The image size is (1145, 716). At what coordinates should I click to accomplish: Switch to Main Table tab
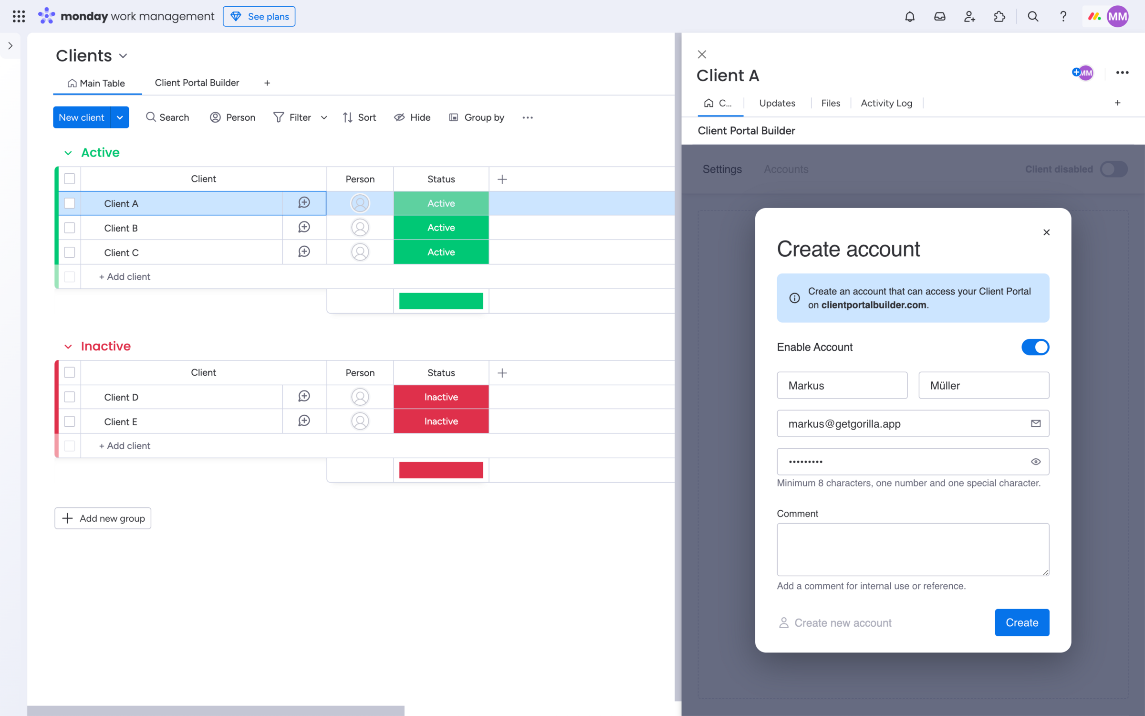[x=97, y=83]
